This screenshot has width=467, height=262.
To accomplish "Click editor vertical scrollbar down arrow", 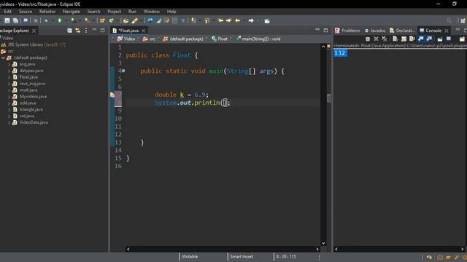I will (x=323, y=243).
